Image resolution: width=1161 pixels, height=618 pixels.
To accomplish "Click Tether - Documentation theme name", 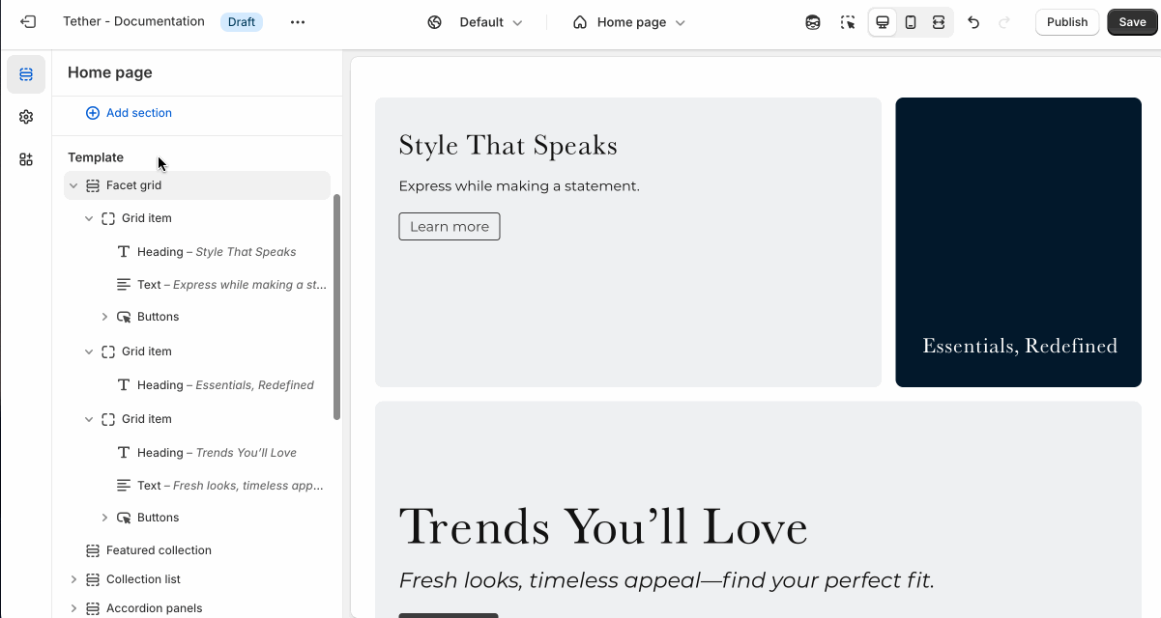I will tap(133, 21).
